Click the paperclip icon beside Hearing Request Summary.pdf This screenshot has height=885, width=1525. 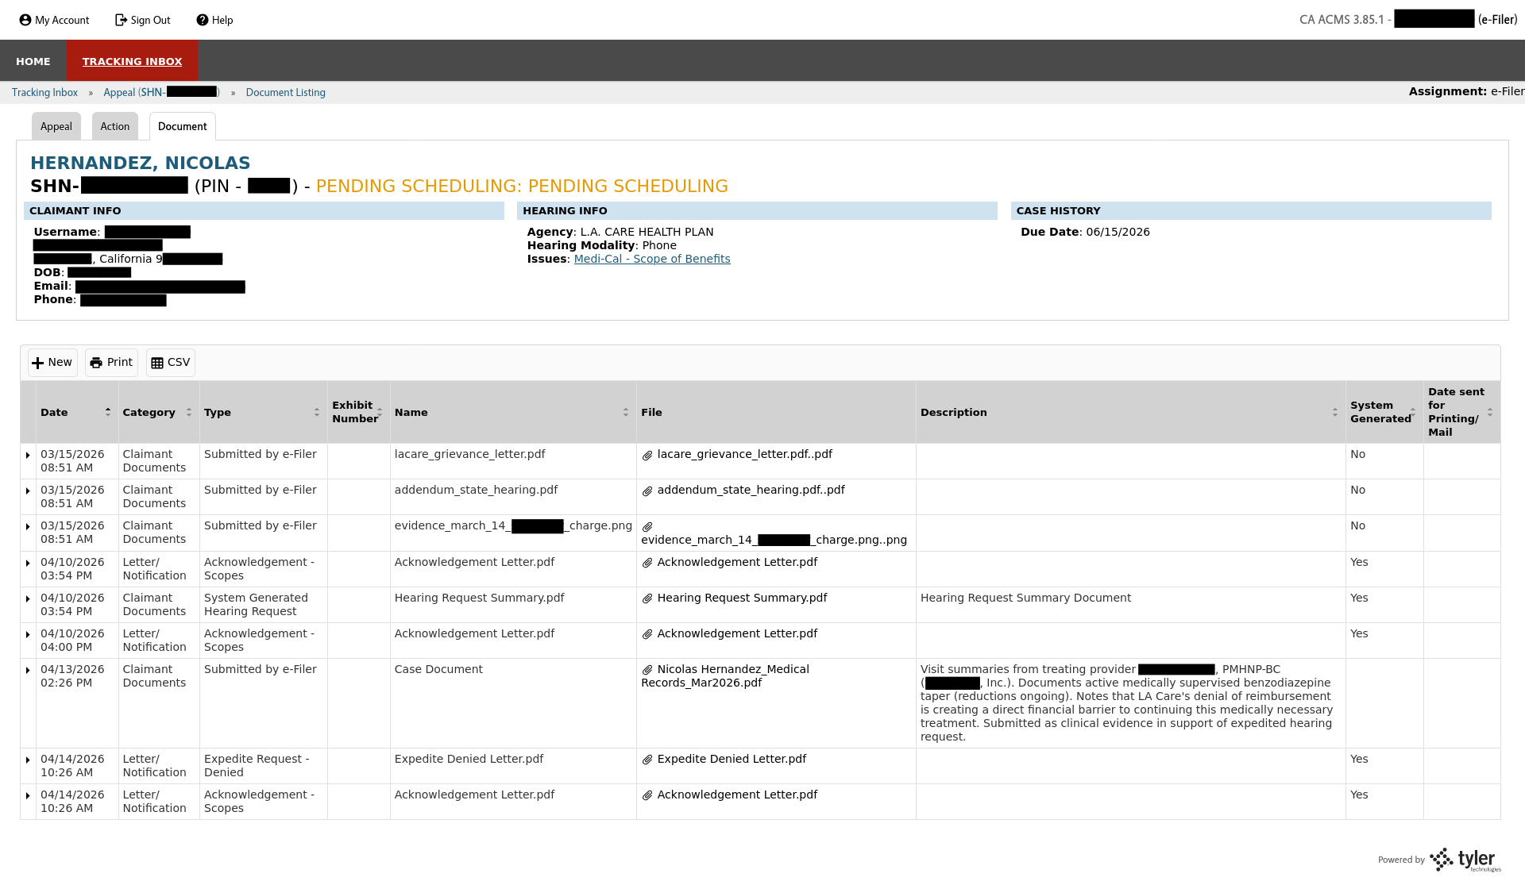647,599
